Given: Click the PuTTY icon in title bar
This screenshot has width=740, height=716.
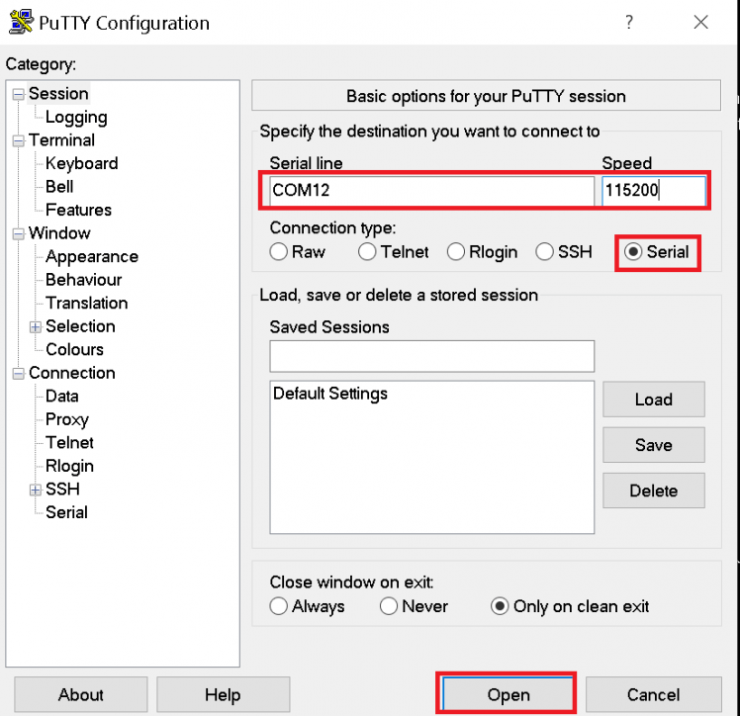Looking at the screenshot, I should click(x=20, y=22).
